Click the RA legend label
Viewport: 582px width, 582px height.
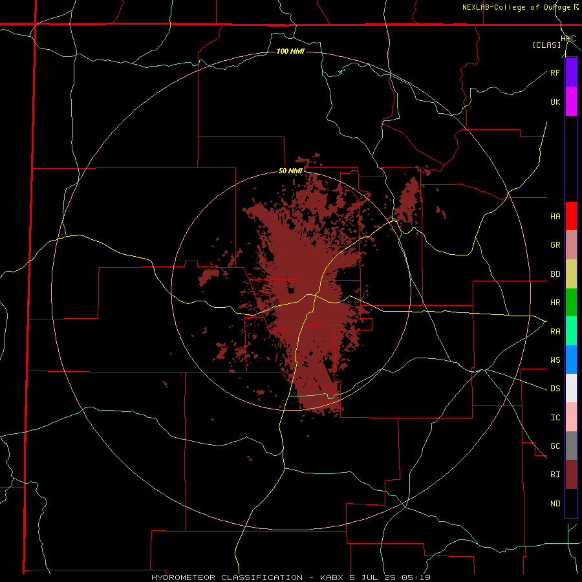point(555,332)
